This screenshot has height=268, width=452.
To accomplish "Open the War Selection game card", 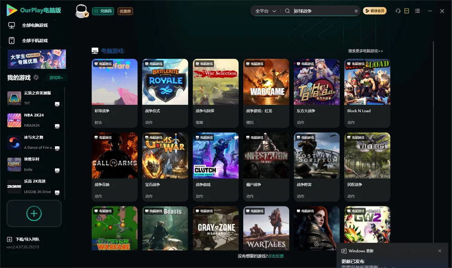I will 216,93.
